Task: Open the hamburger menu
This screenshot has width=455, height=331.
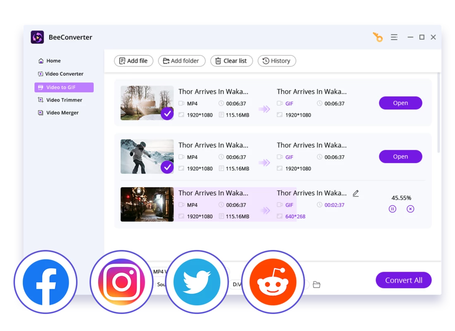Action: 394,37
